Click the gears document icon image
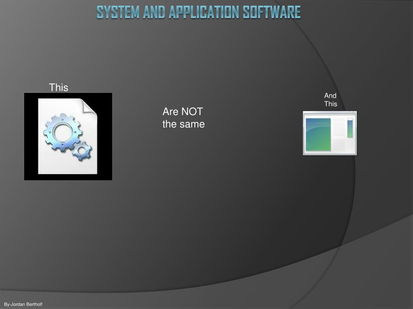The width and height of the screenshot is (413, 309). 68,136
